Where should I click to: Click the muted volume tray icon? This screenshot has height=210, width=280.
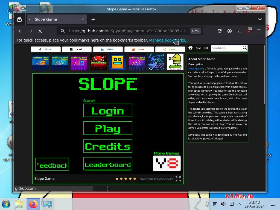point(223,204)
